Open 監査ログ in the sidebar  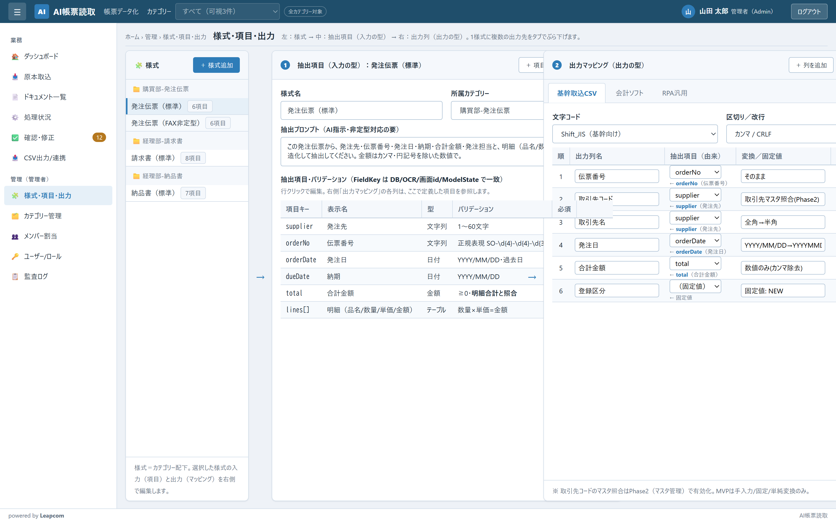click(58, 277)
